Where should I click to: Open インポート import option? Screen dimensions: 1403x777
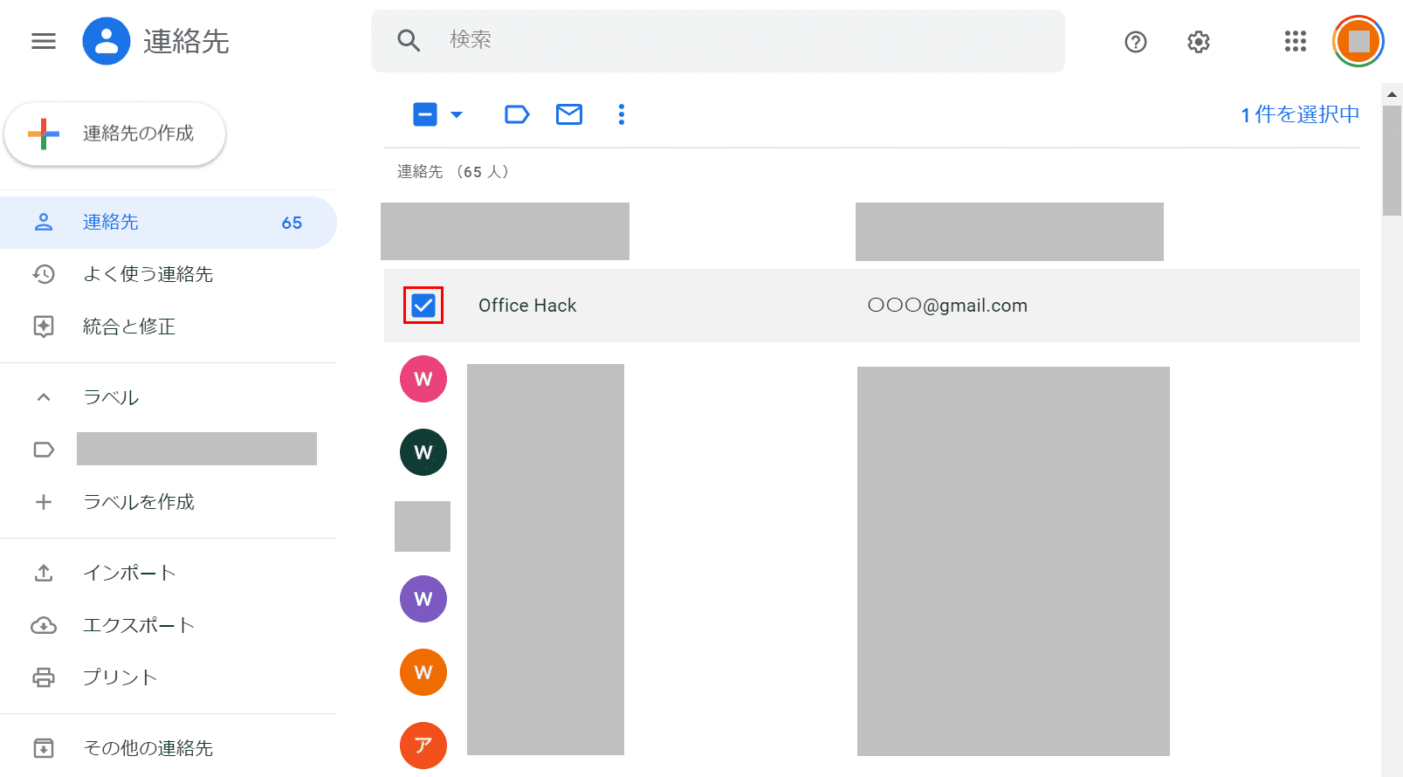(129, 573)
